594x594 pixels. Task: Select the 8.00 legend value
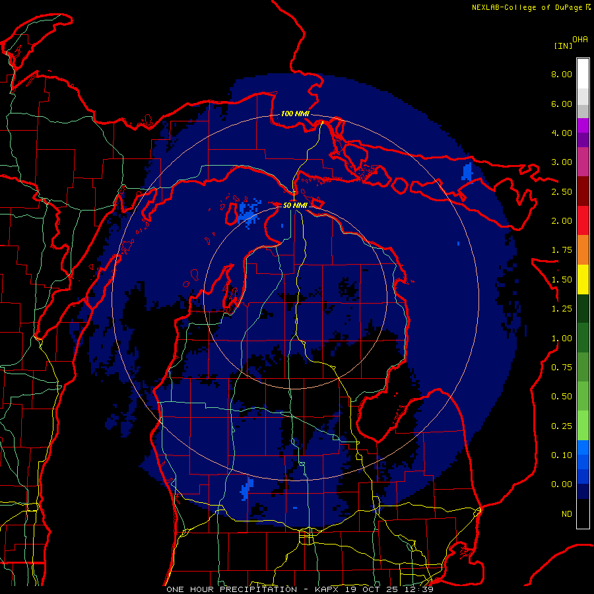pos(562,74)
